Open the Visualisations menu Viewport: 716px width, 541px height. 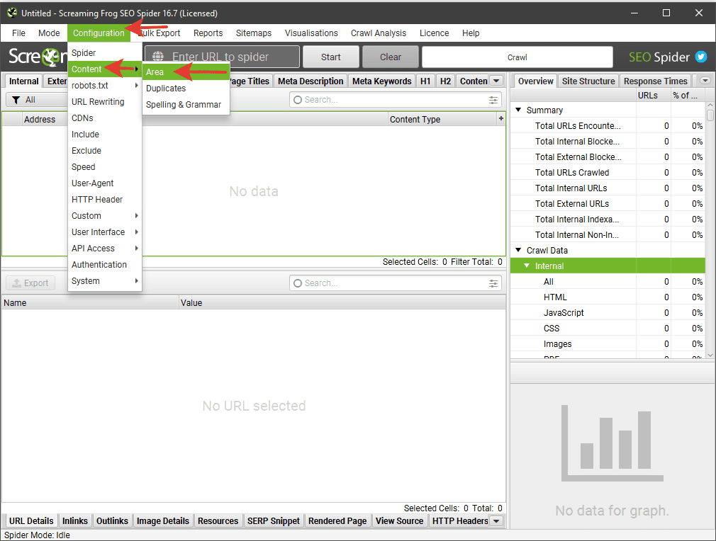pos(311,33)
